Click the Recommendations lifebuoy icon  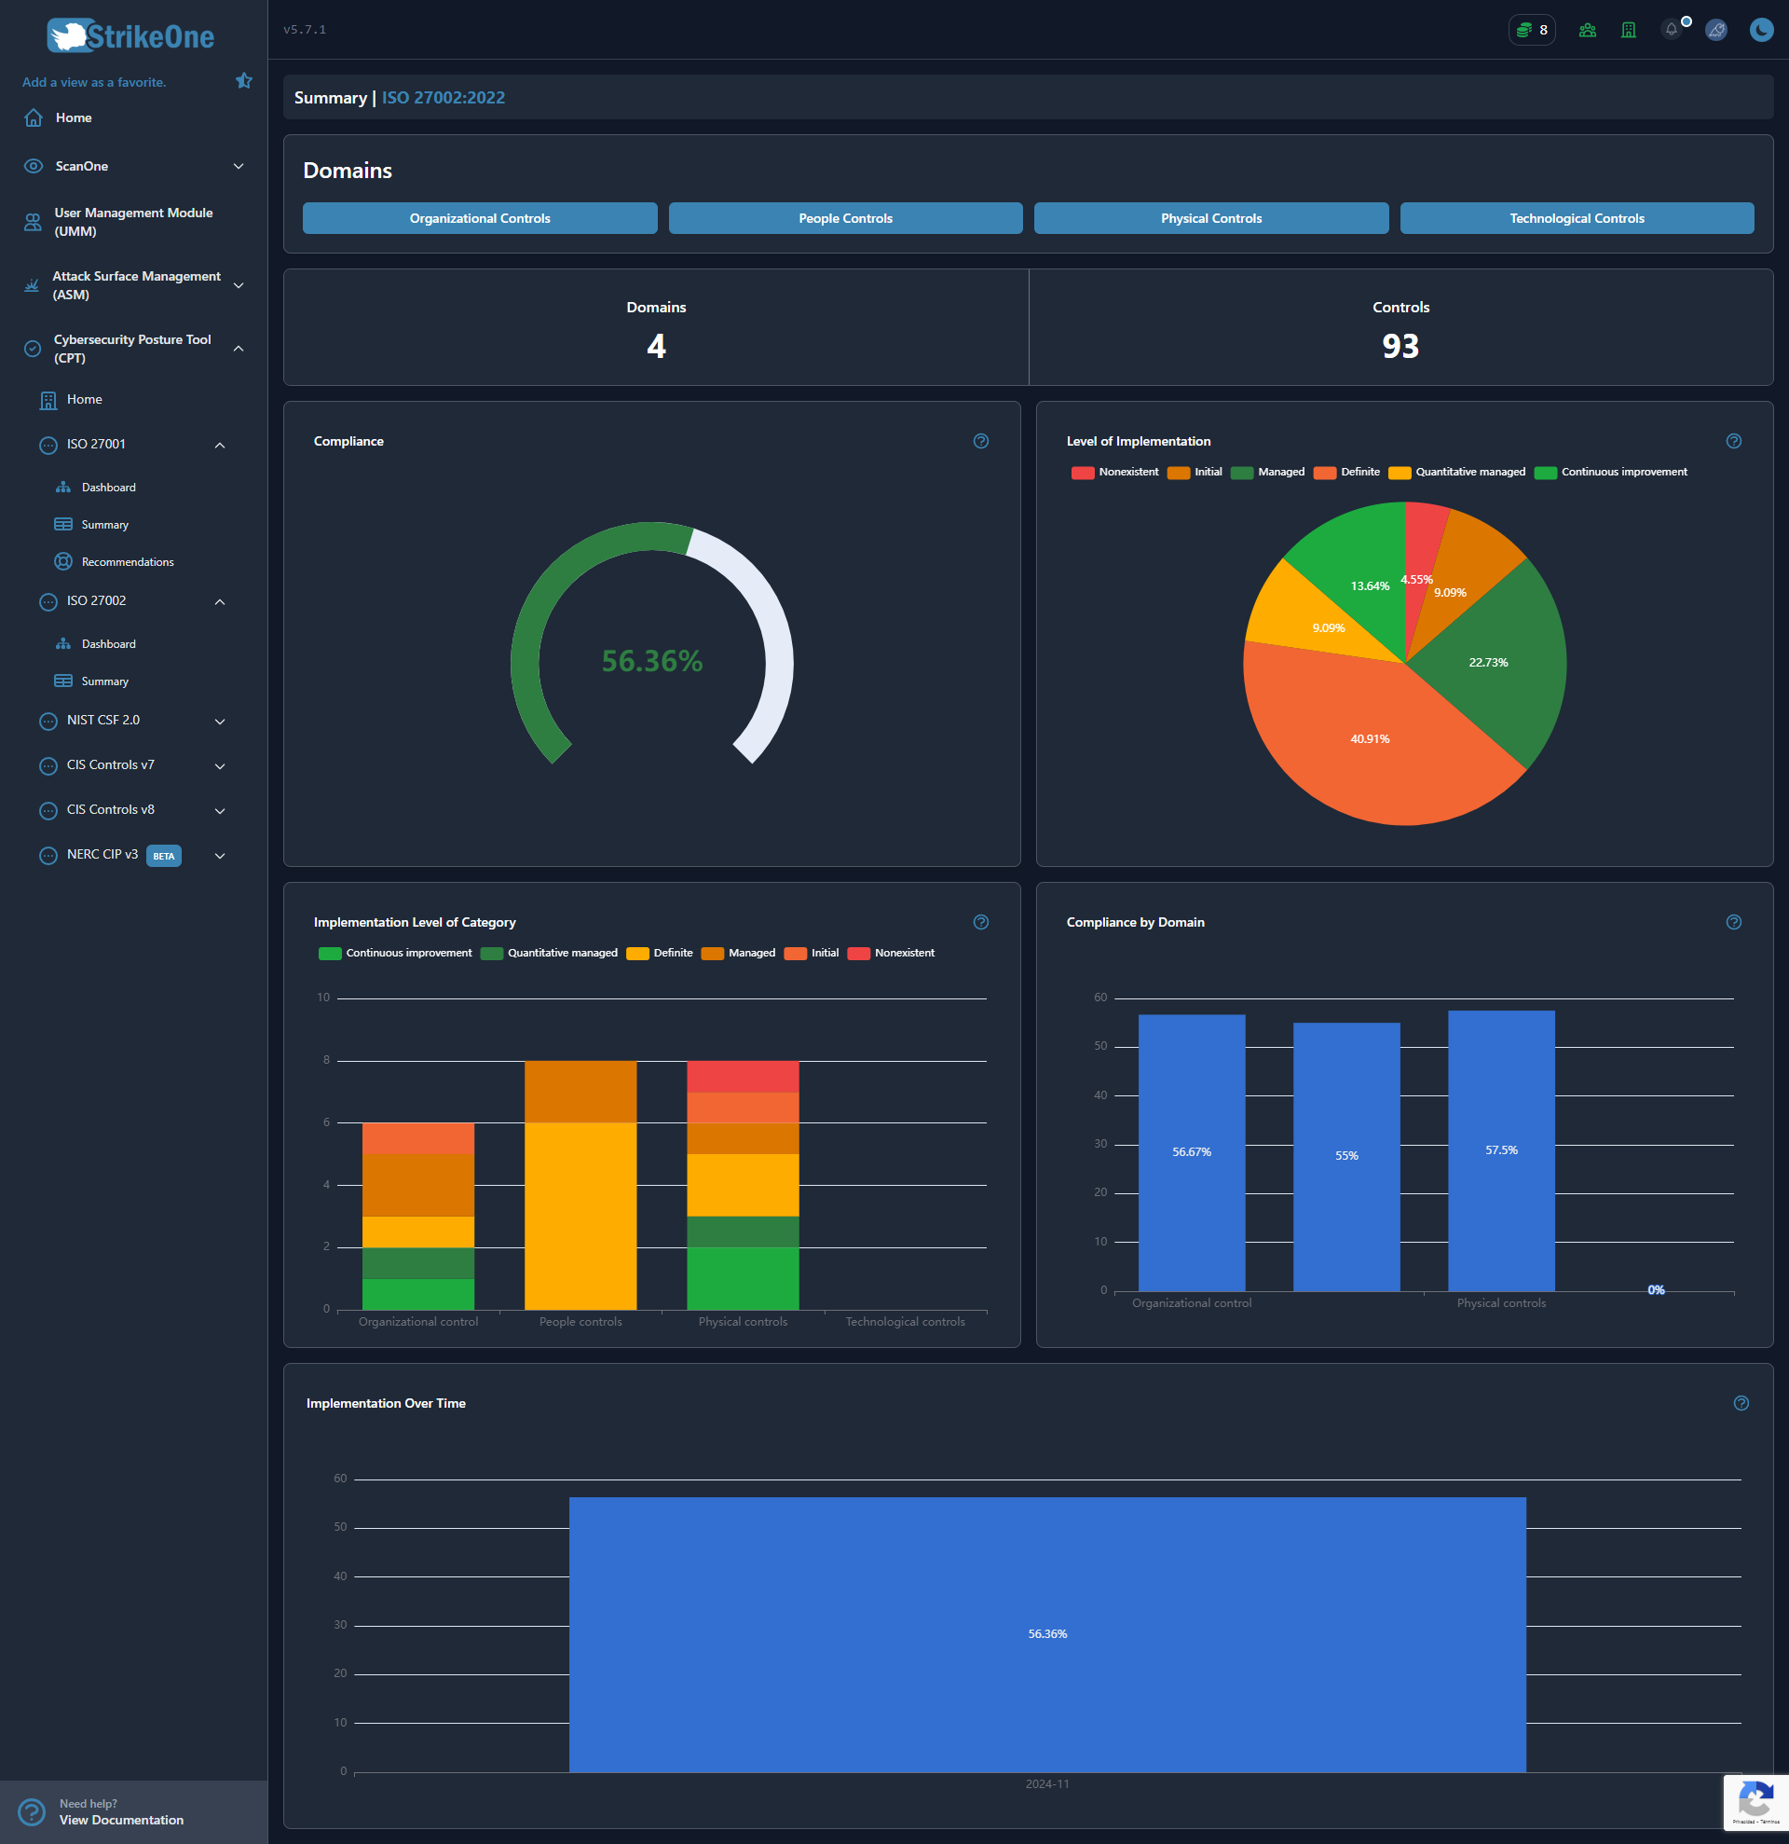click(x=63, y=561)
